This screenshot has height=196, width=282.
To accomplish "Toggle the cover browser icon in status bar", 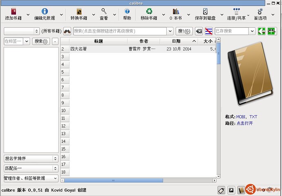I will 231,190.
